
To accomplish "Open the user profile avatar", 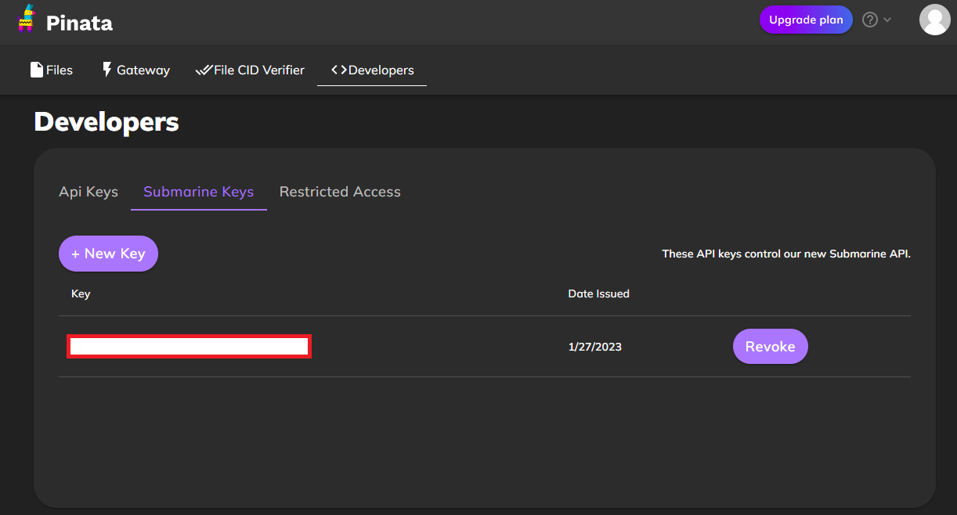I will tap(934, 20).
